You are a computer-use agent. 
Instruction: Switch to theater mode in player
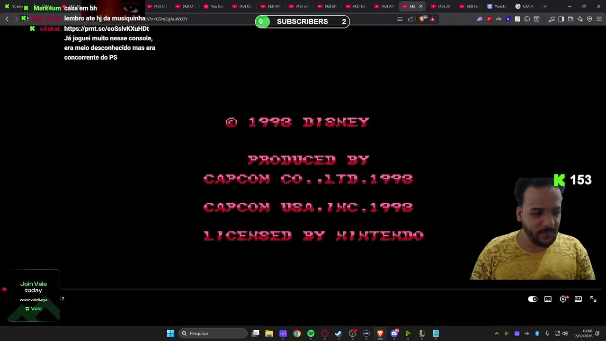tap(578, 299)
